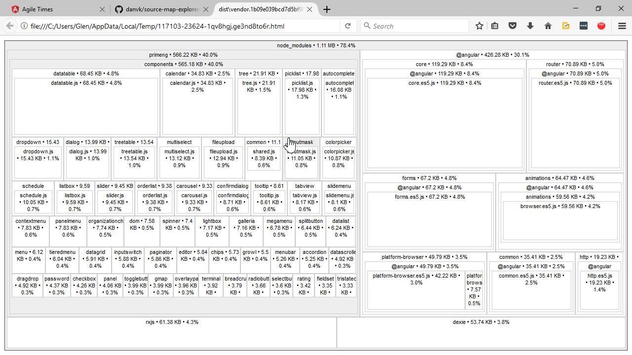Switch to the danvk/source-map-explorer tab
Image resolution: width=632 pixels, height=355 pixels.
click(159, 9)
